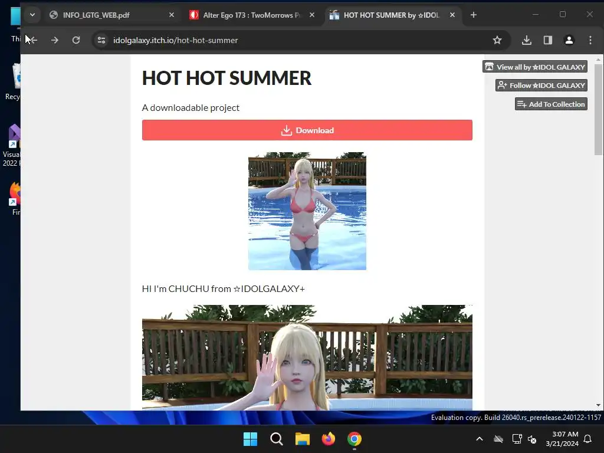Image resolution: width=604 pixels, height=453 pixels.
Task: Switch to INFO_LGTG_WEB.pdf tab
Action: click(x=111, y=15)
